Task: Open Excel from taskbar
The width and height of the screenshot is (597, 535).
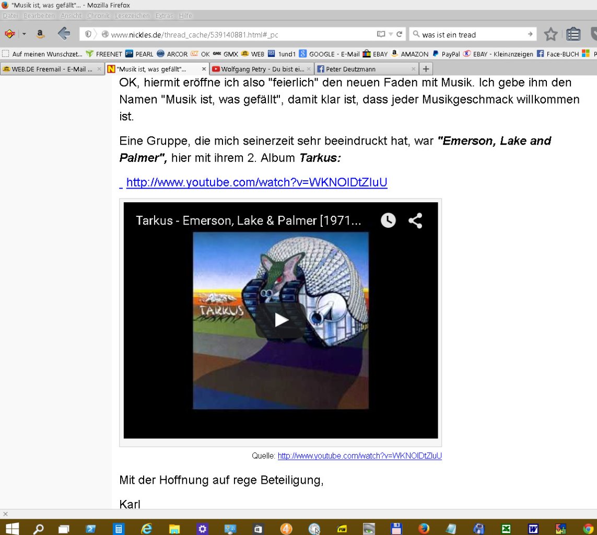Action: [506, 529]
